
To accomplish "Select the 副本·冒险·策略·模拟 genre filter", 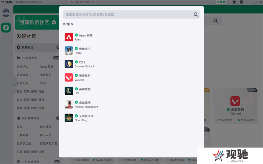I will [x=30, y=100].
